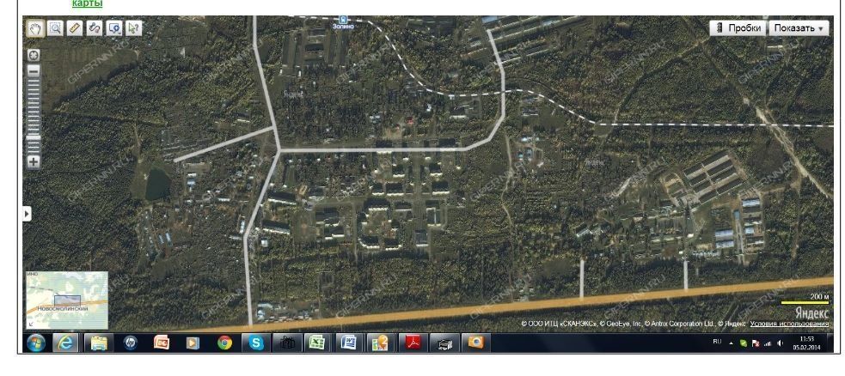This screenshot has width=845, height=376.
Task: Open the Показать dropdown menu
Action: tap(799, 28)
